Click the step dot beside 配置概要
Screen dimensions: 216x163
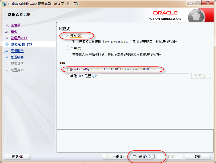coord(7,57)
